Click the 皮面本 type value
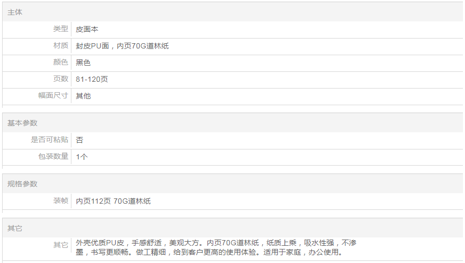 pos(87,30)
